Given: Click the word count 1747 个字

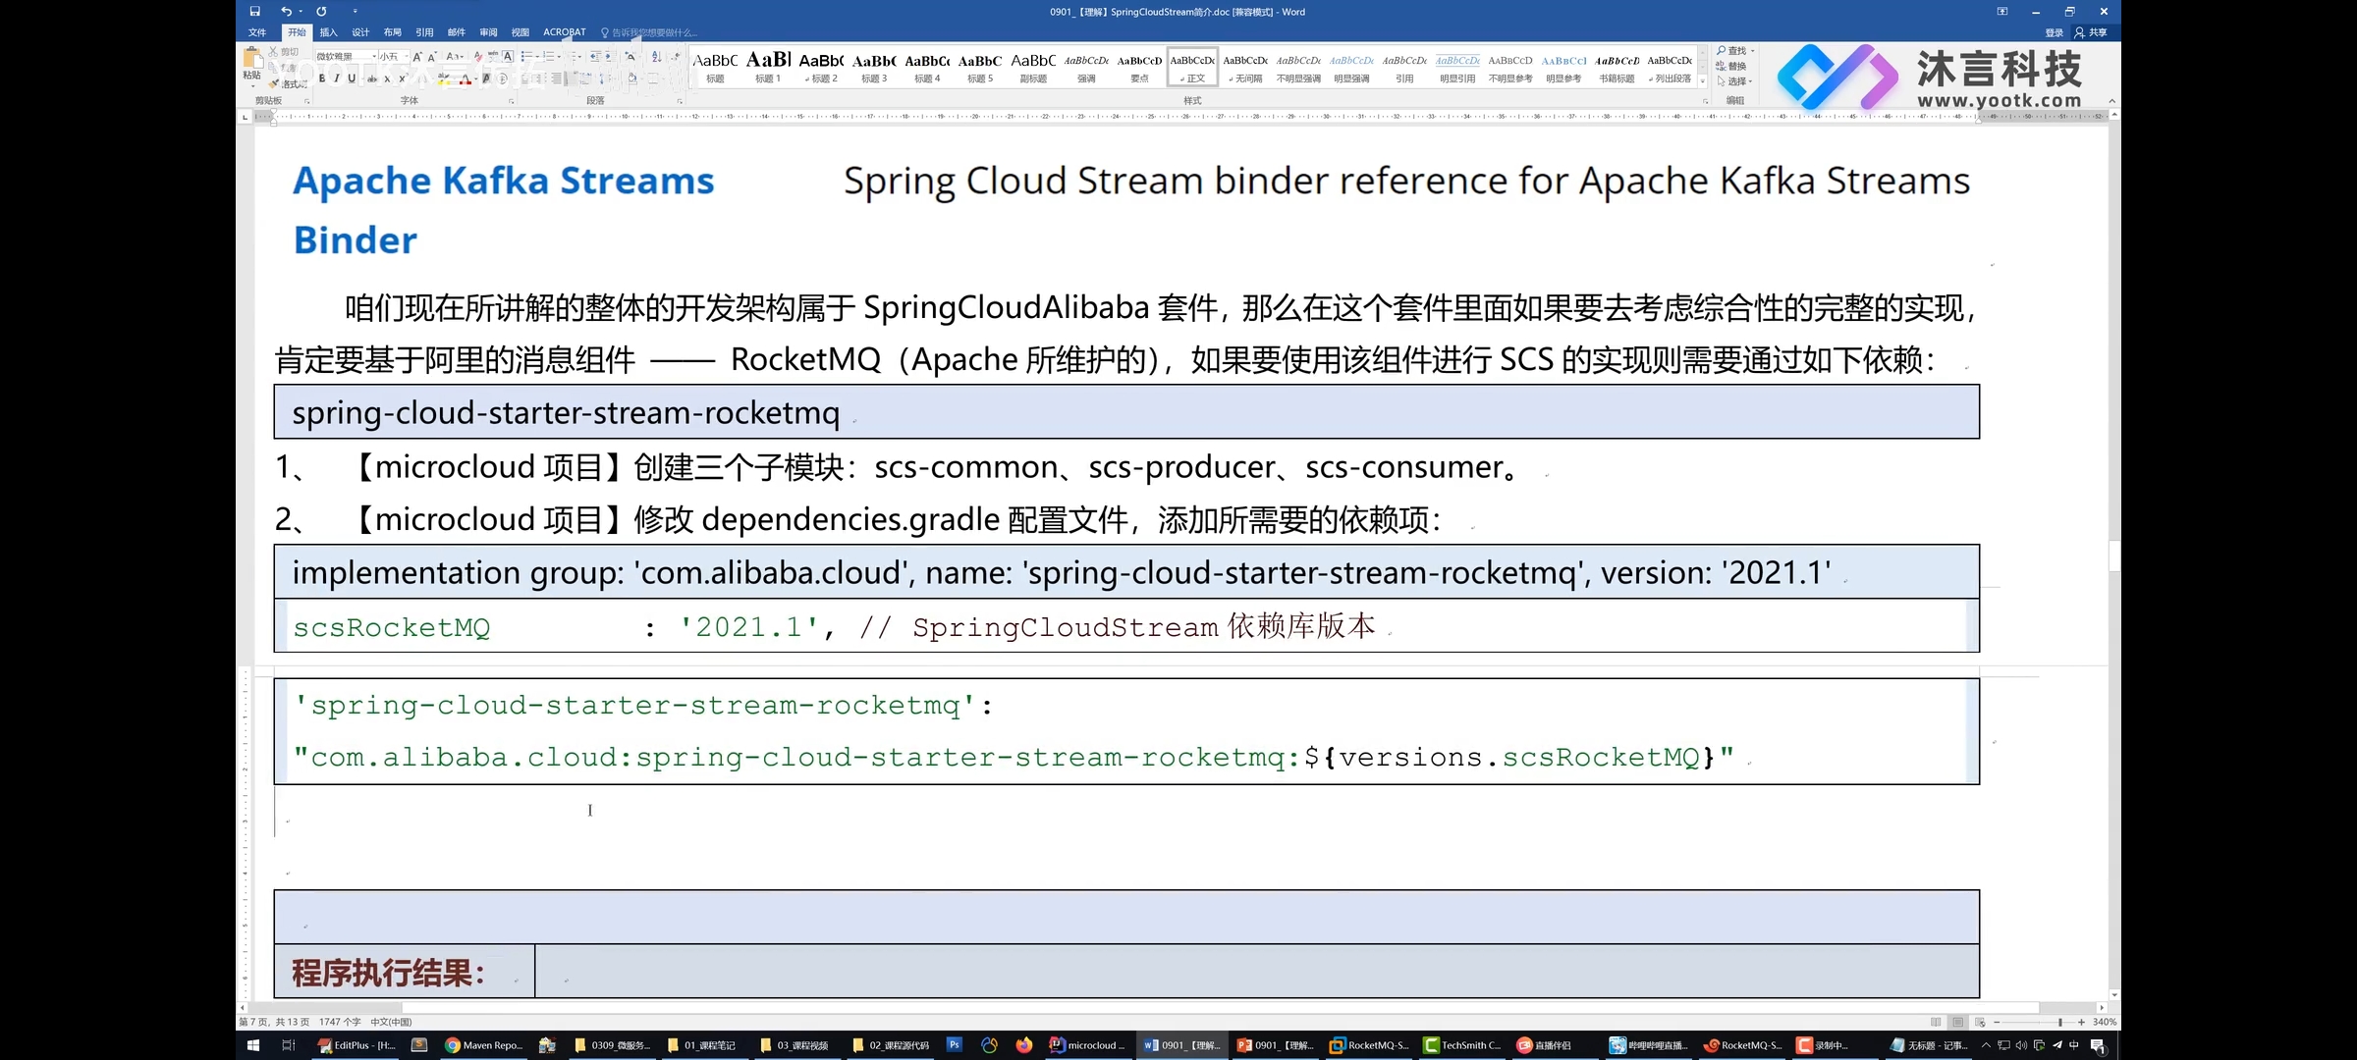Looking at the screenshot, I should point(340,1022).
